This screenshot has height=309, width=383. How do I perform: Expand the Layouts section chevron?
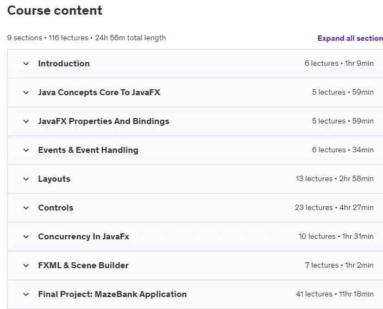(x=26, y=179)
